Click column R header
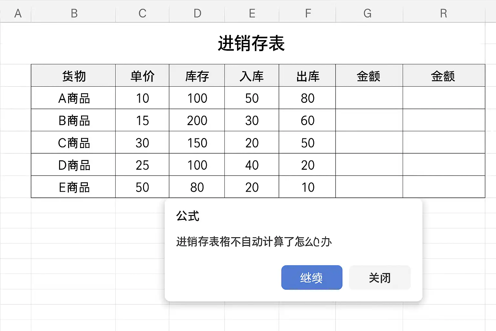This screenshot has width=496, height=331. pyautogui.click(x=443, y=13)
